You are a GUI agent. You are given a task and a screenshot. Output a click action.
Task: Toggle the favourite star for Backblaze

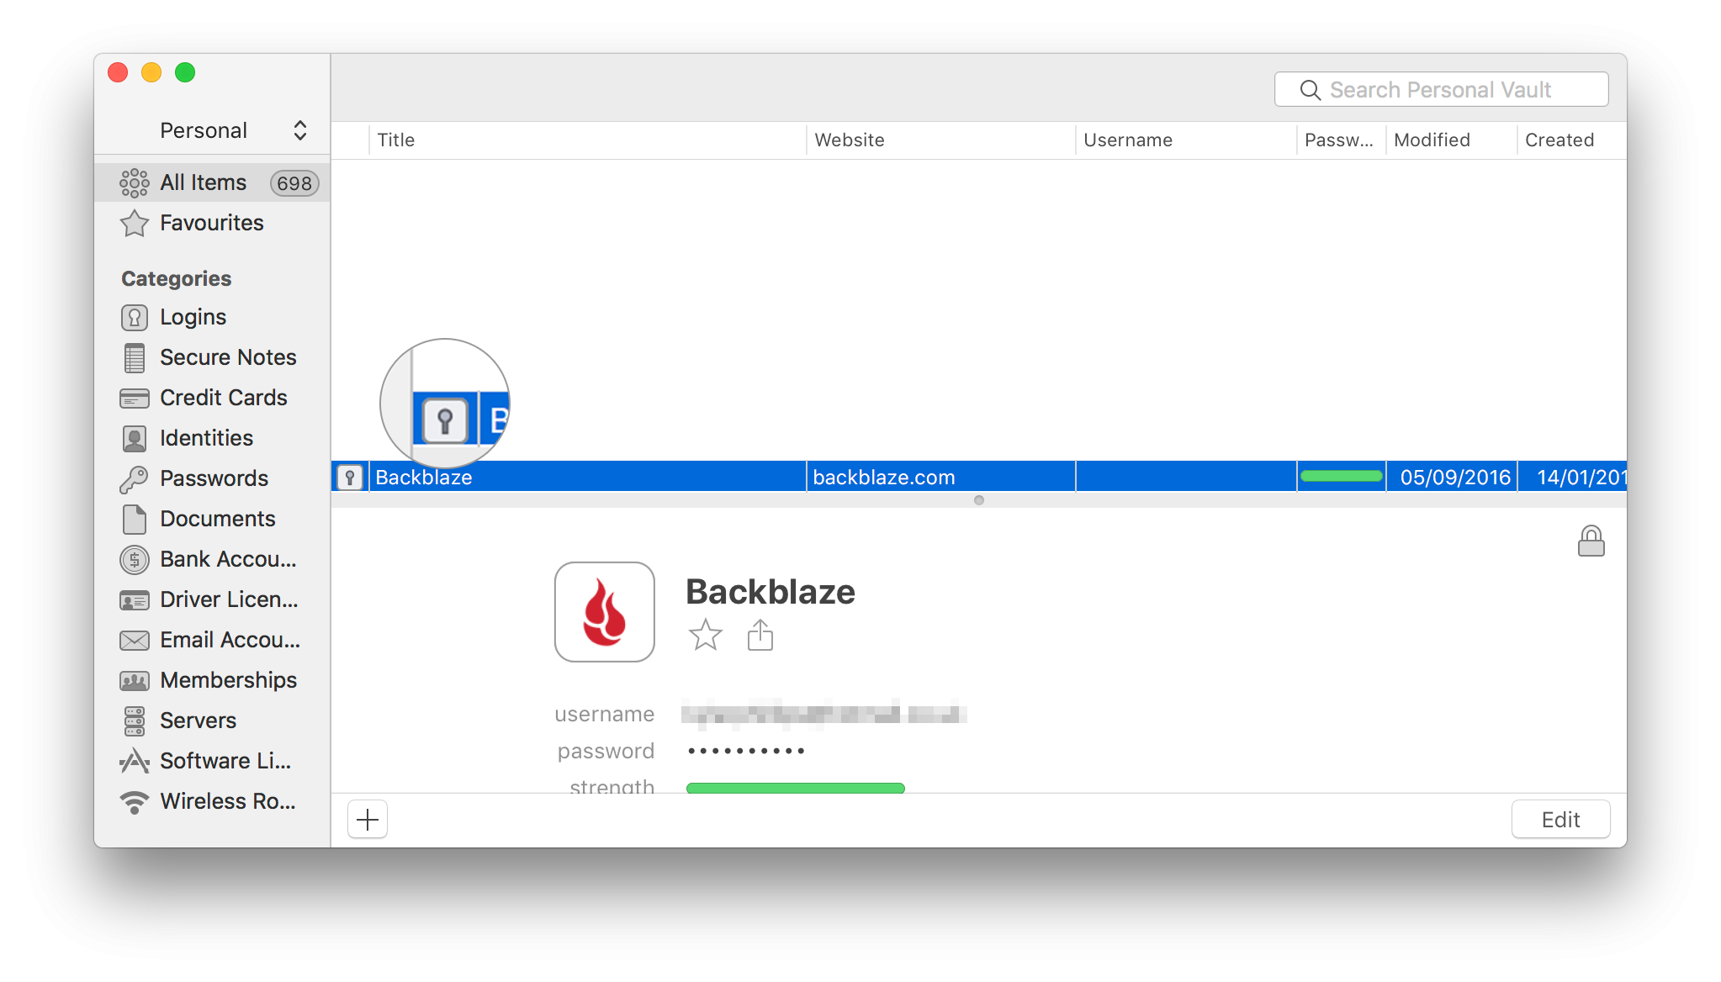pyautogui.click(x=705, y=635)
